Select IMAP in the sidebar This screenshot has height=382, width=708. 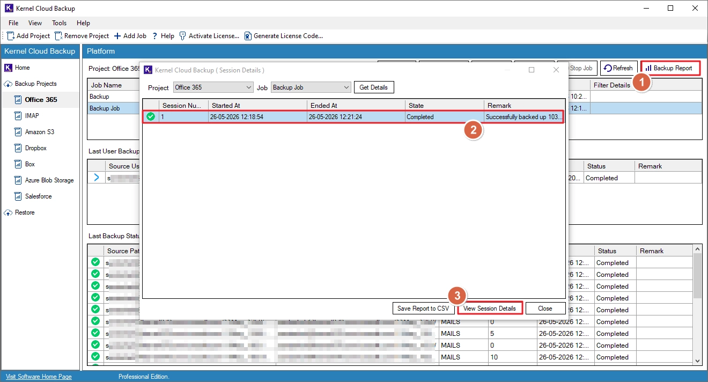coord(32,116)
